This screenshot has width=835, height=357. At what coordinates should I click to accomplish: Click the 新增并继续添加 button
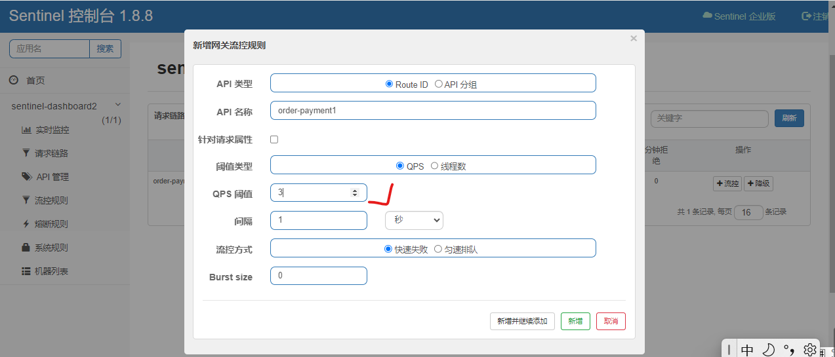(x=522, y=321)
